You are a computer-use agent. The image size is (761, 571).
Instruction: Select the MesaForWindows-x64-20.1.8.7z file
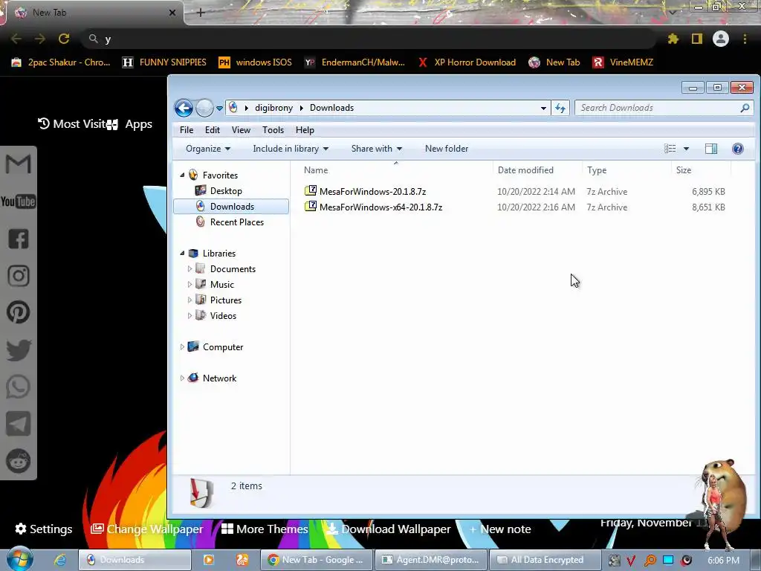pyautogui.click(x=380, y=207)
